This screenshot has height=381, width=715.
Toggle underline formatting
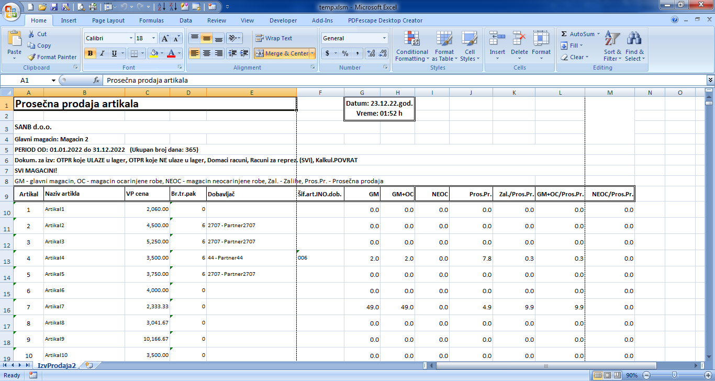tap(114, 53)
